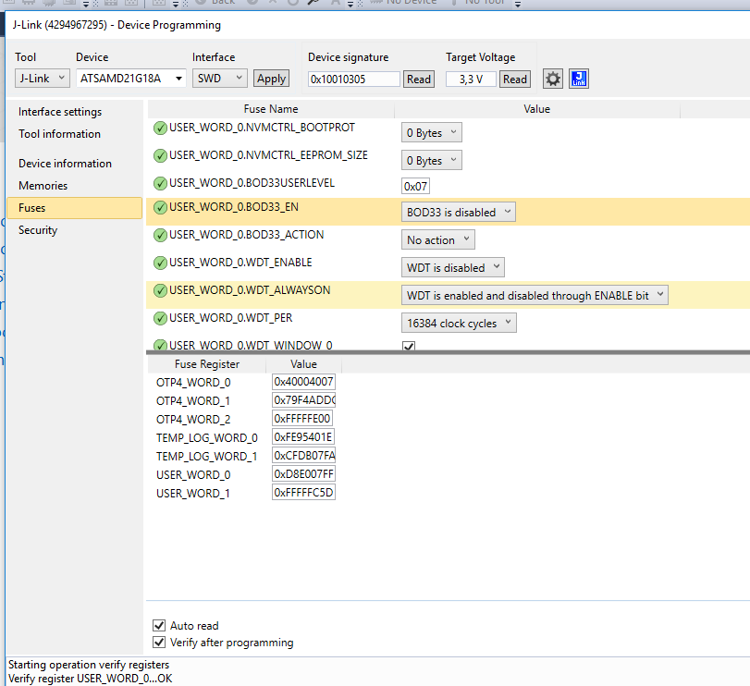Click the USER_WORD_1 register label
The image size is (750, 686).
point(192,494)
